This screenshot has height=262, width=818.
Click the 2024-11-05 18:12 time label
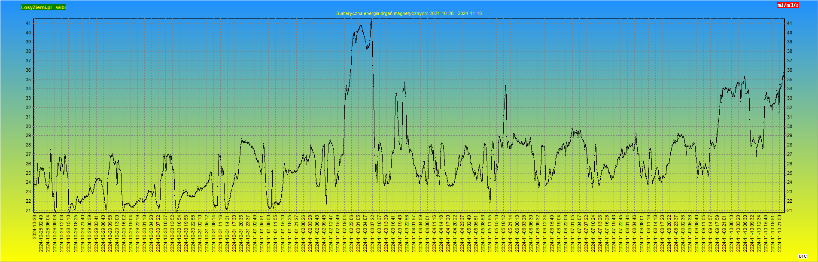pyautogui.click(x=503, y=233)
